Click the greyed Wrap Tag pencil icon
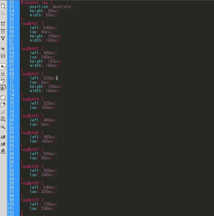The width and height of the screenshot is (214, 216). click(x=3, y=112)
